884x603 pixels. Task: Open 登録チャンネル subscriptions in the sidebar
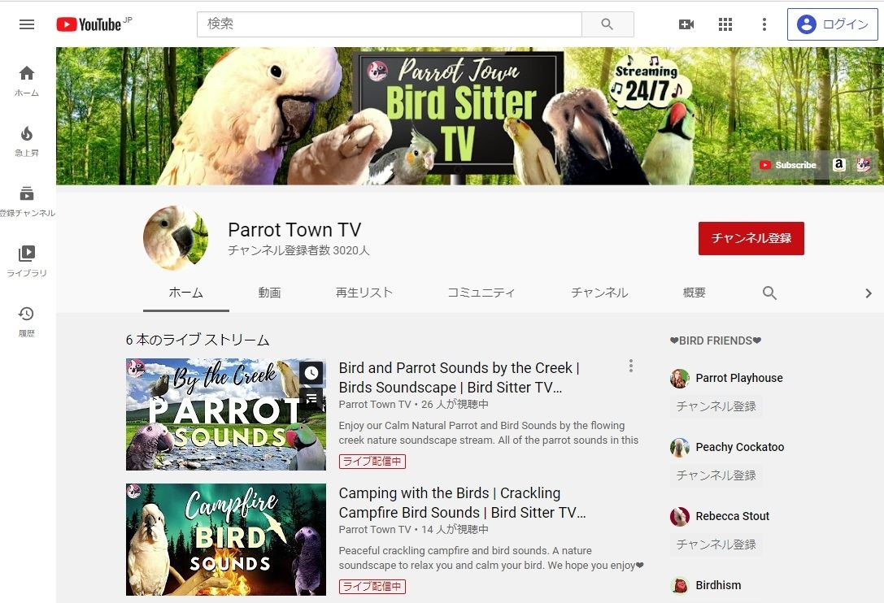point(27,202)
